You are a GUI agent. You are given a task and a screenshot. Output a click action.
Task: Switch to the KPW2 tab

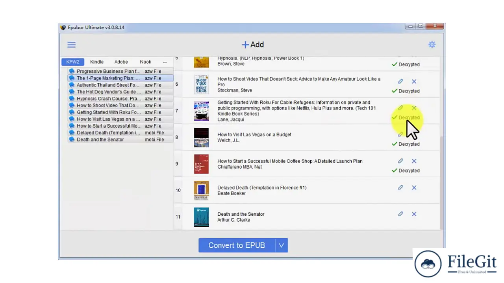[73, 62]
